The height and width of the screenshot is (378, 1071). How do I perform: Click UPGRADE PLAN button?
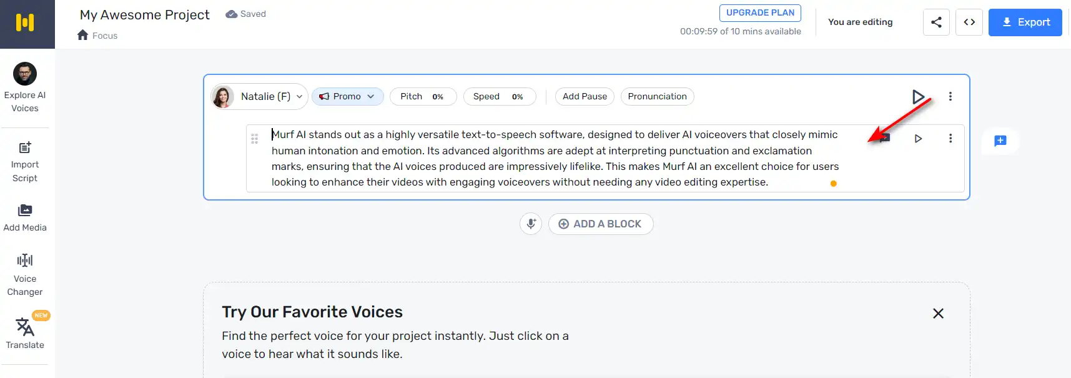[x=760, y=13]
